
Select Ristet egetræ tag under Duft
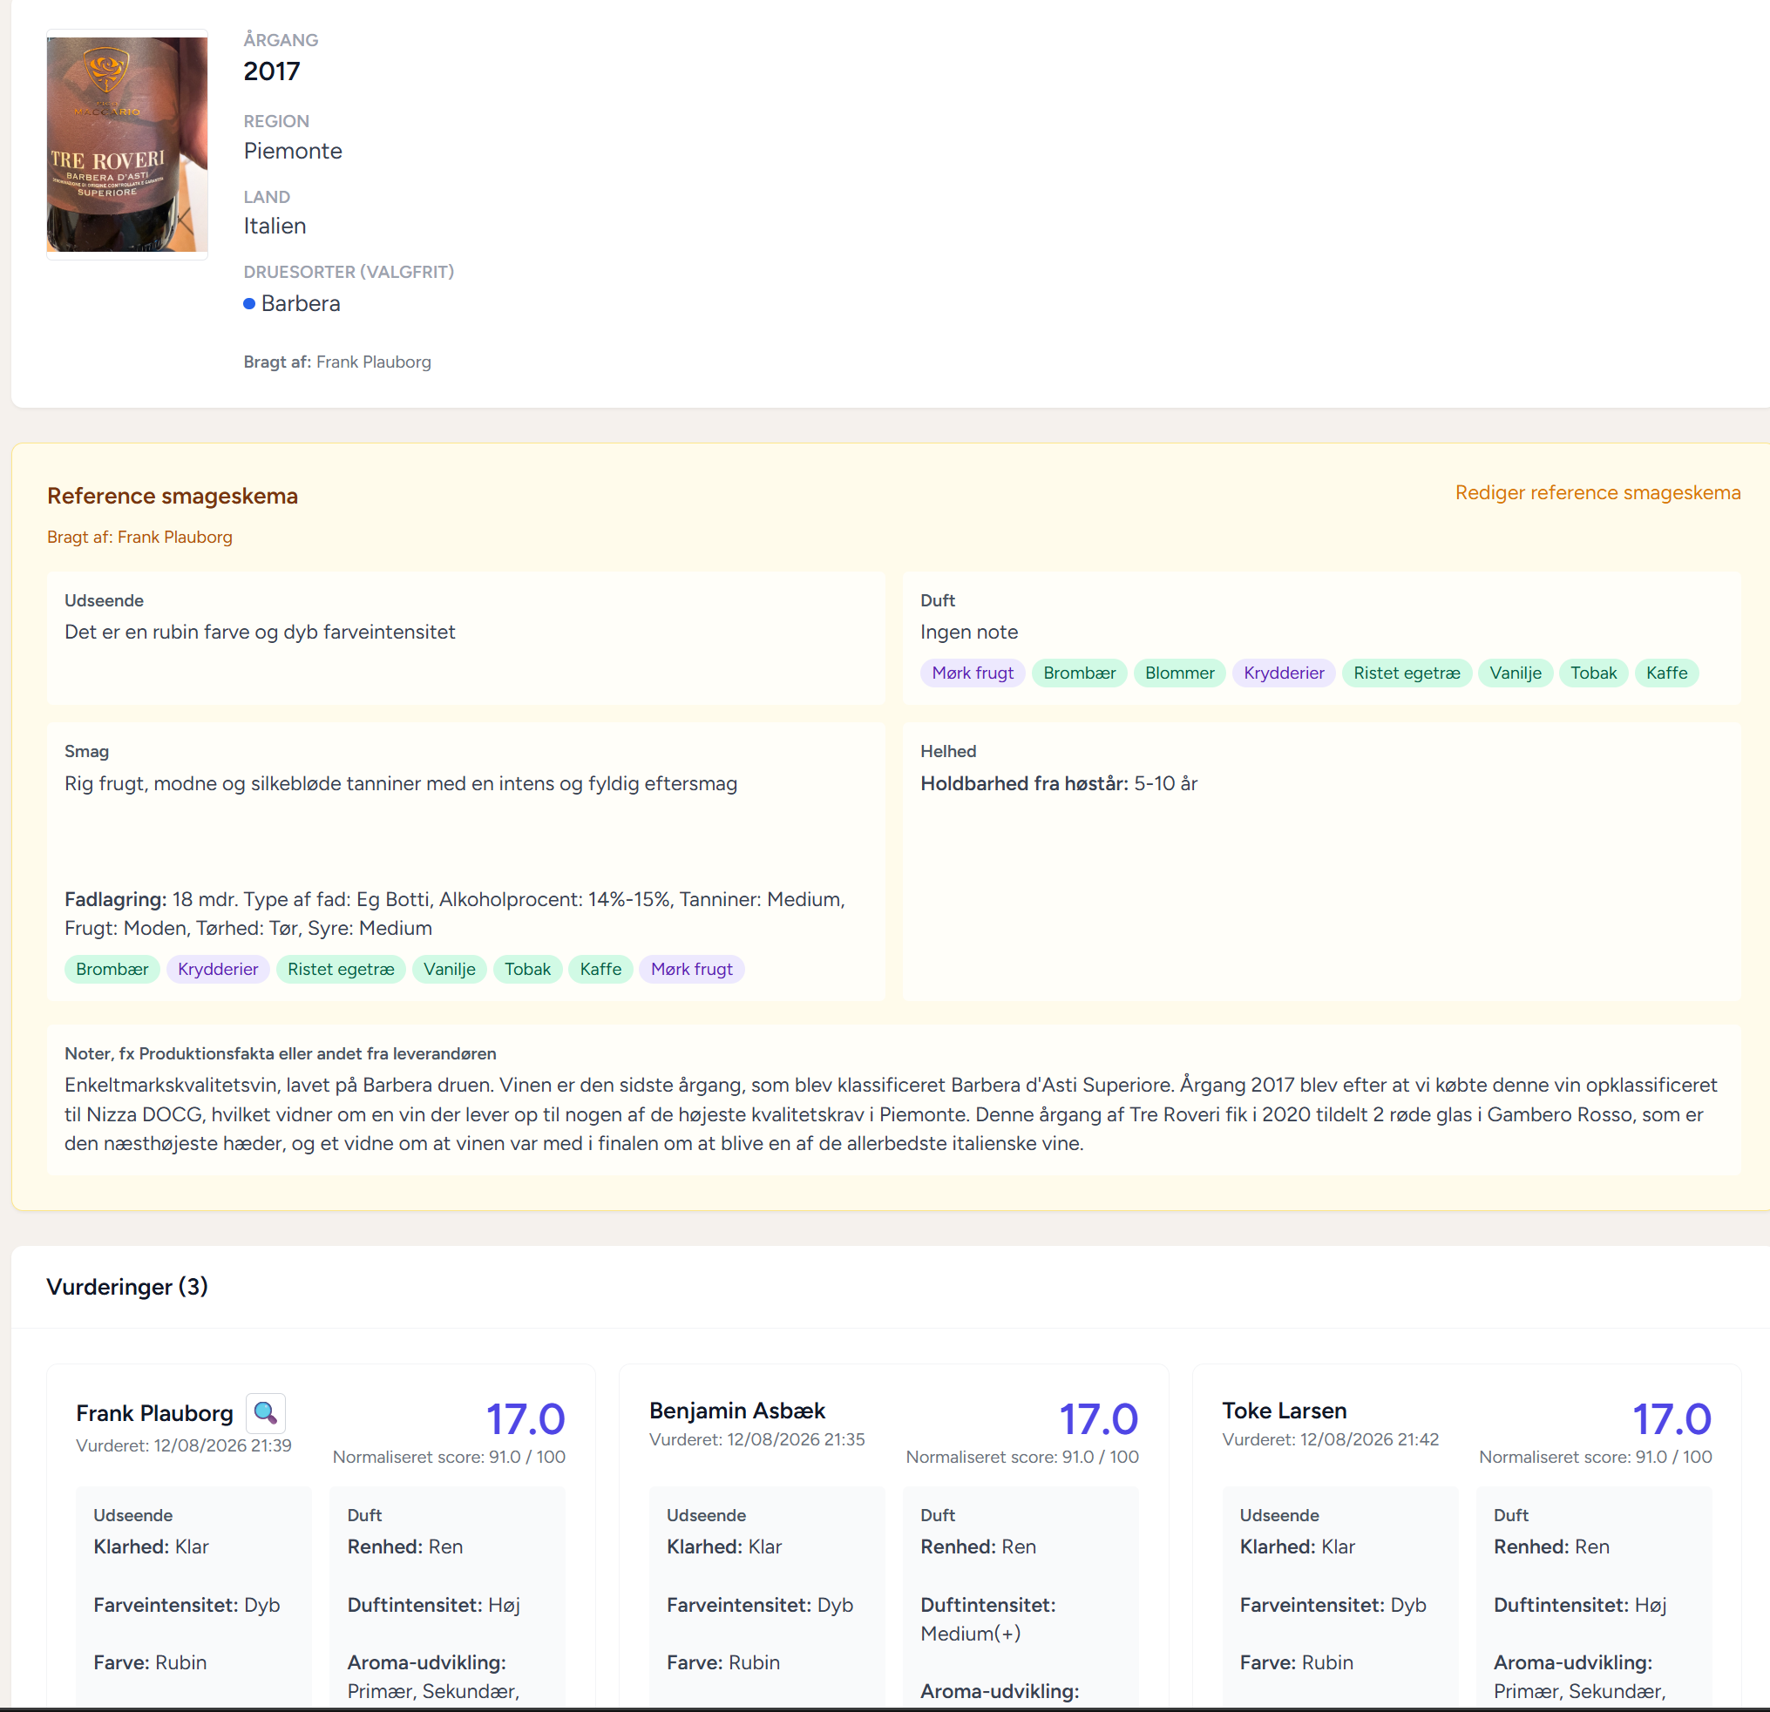(1407, 673)
